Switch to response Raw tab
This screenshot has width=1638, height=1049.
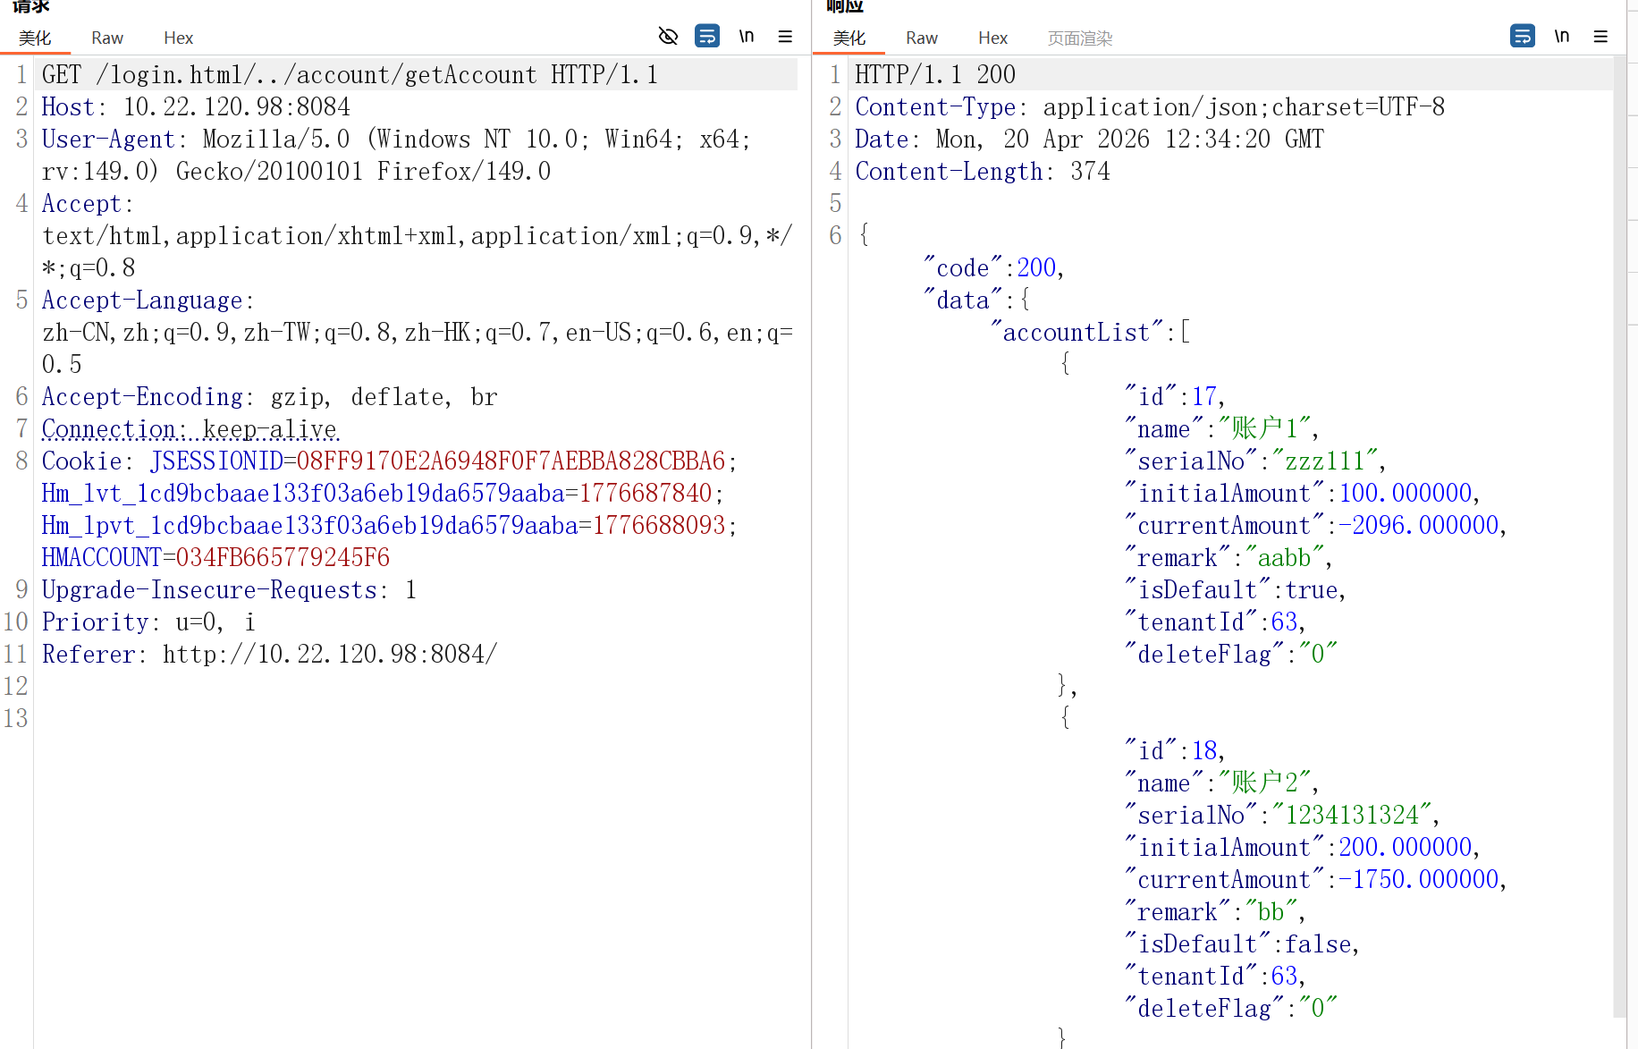point(922,38)
